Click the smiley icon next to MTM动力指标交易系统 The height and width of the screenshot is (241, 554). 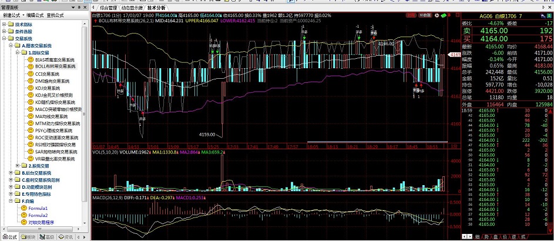click(x=31, y=123)
